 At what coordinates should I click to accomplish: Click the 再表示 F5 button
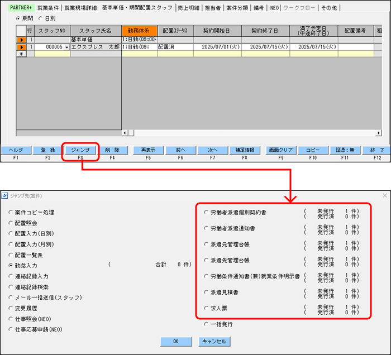pyautogui.click(x=149, y=150)
